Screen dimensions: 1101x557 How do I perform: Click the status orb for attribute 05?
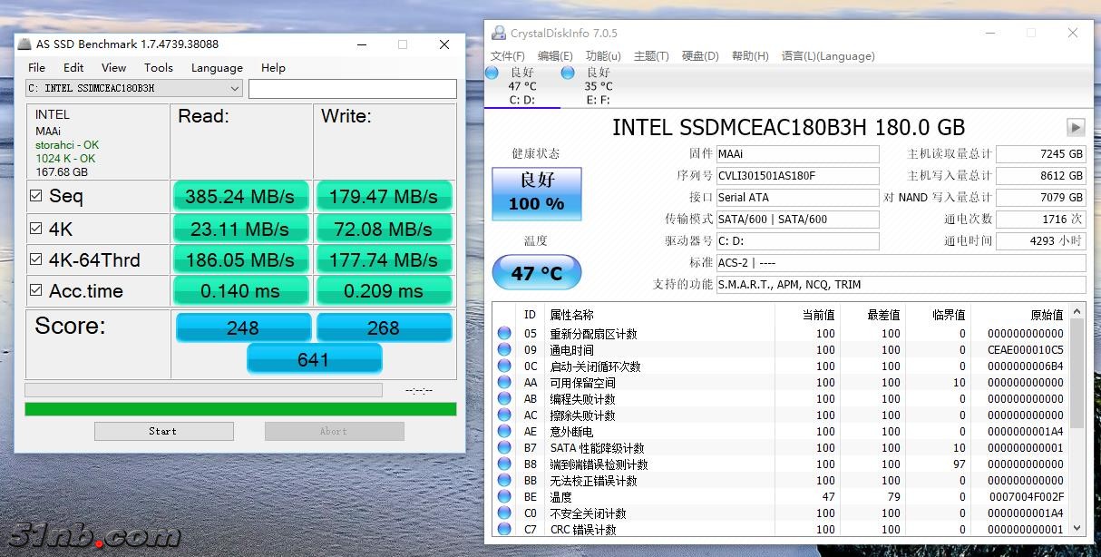click(504, 334)
